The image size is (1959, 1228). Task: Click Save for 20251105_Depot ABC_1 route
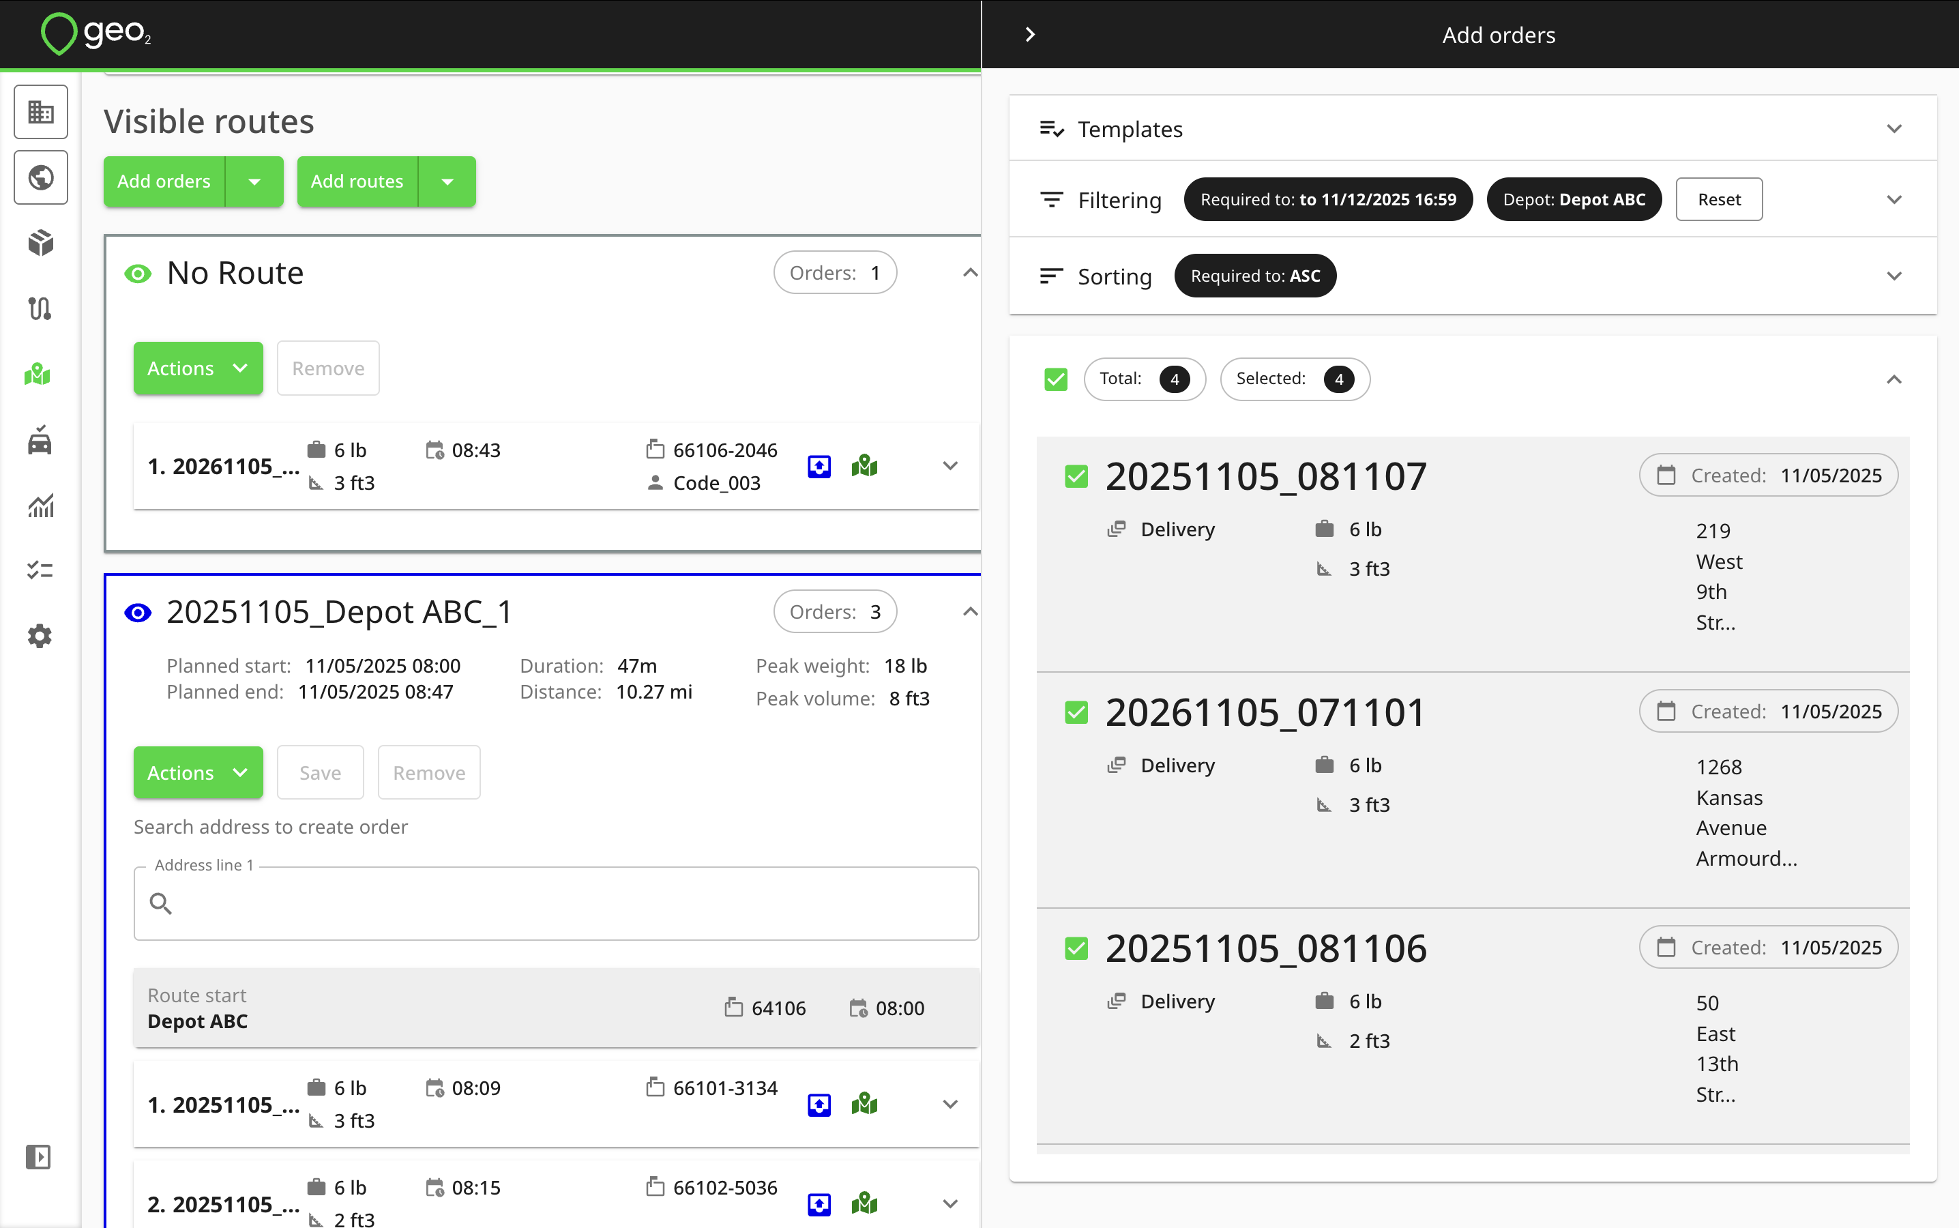320,773
